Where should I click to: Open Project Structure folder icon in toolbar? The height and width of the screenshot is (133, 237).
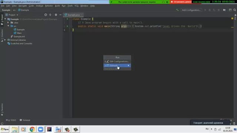[x=224, y=10]
